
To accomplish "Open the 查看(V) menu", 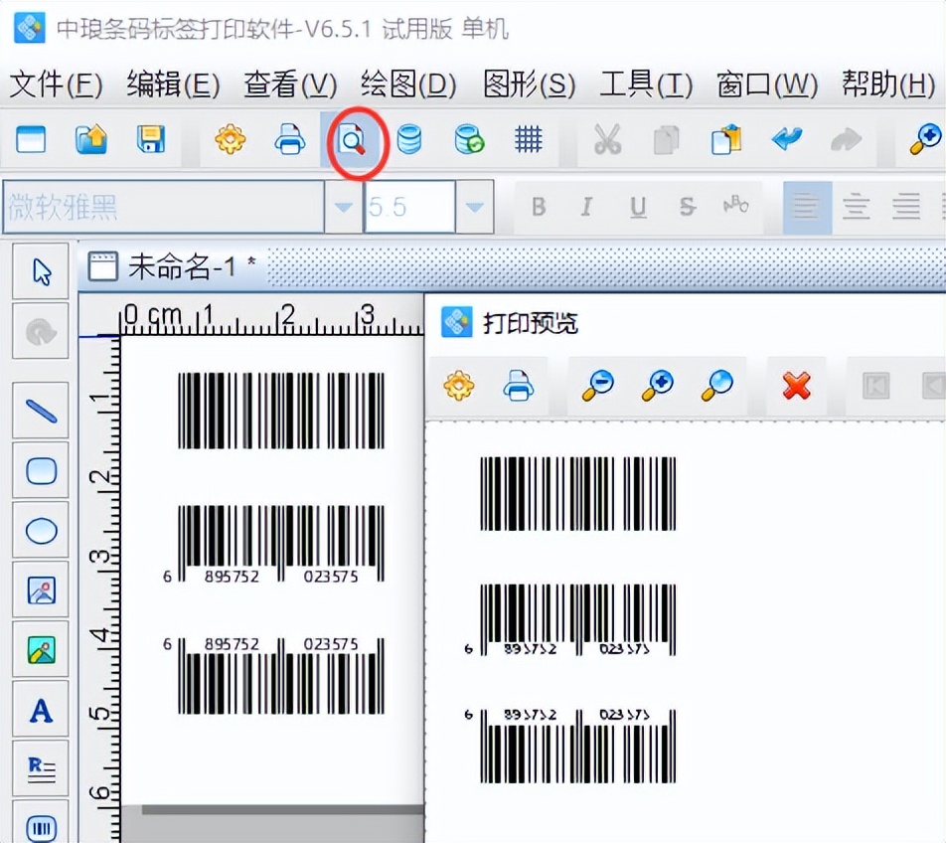I will (291, 84).
